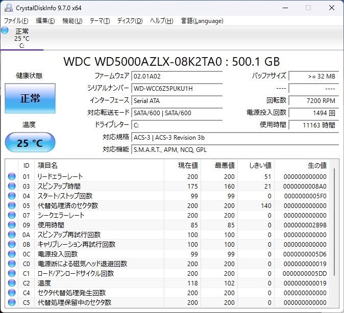Image resolution: width=344 pixels, height=313 pixels.
Task: Click the blue status orb for drive C: tab
Action: click(5, 30)
